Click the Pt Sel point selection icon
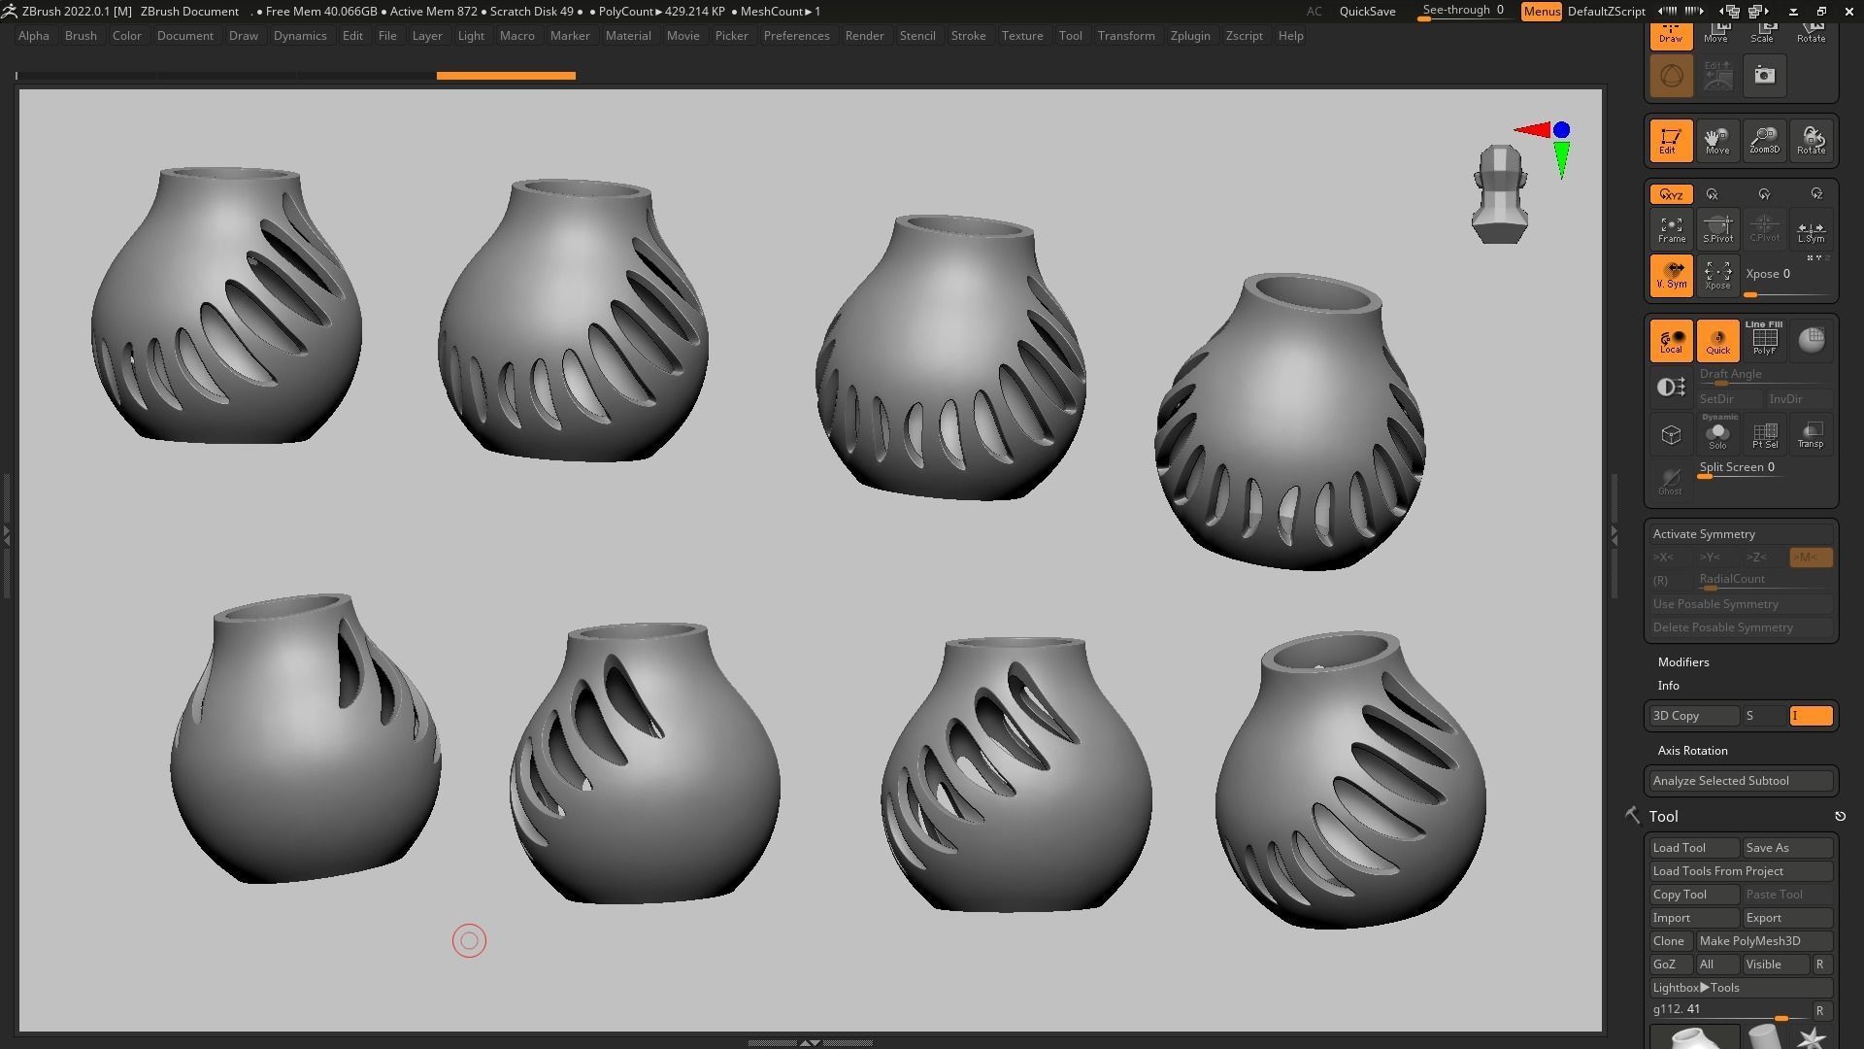Screen dimensions: 1864x1049 coord(1764,435)
